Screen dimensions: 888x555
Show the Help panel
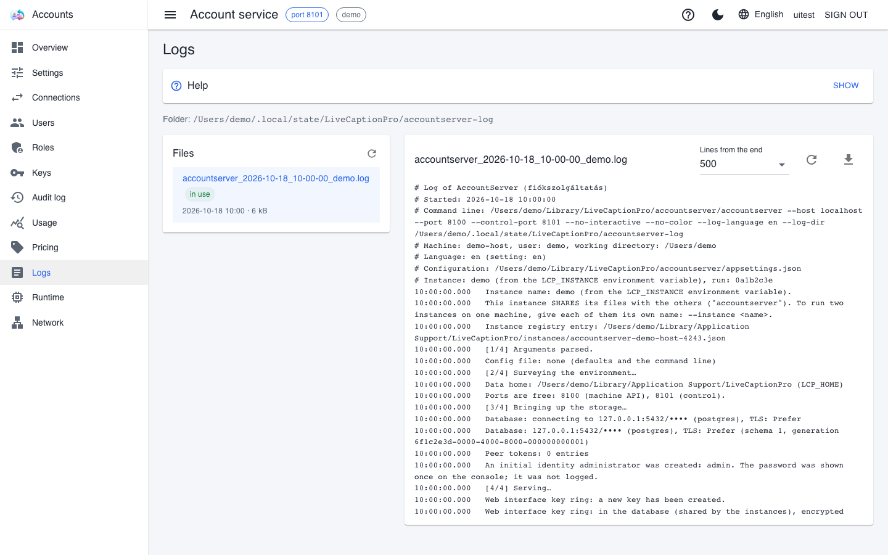point(845,86)
